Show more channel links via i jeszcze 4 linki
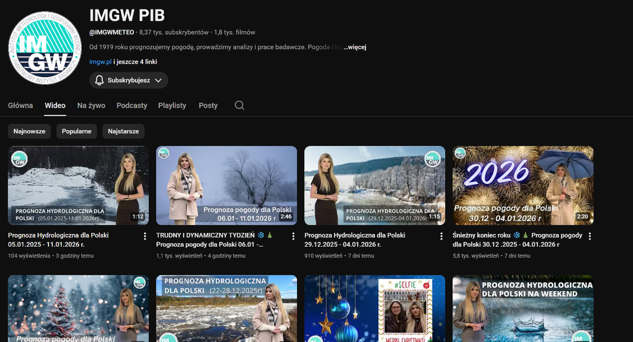Viewport: 633px width, 342px height. 135,62
